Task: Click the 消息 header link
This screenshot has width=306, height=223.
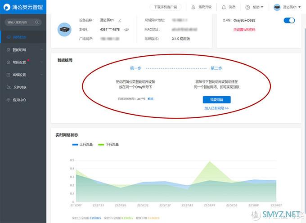Action: [232, 7]
